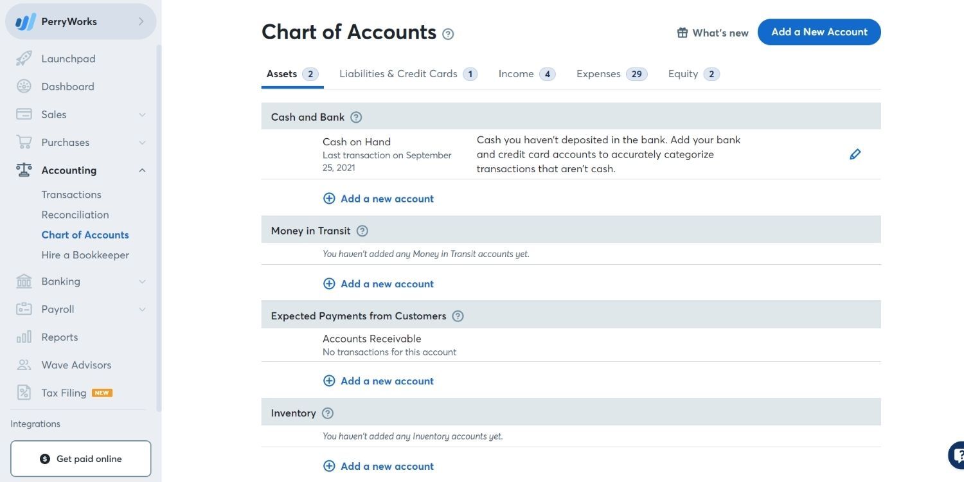This screenshot has height=482, width=964.
Task: Open Launchpad from the sidebar
Action: pos(68,57)
